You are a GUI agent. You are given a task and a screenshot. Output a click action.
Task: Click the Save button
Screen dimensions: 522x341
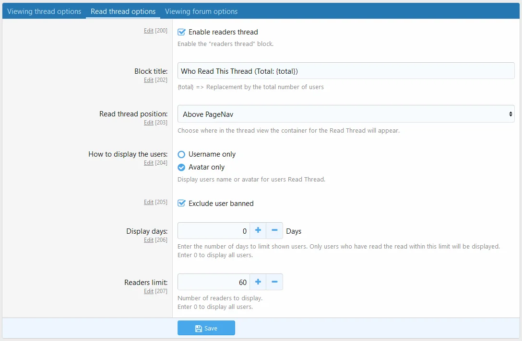point(206,328)
